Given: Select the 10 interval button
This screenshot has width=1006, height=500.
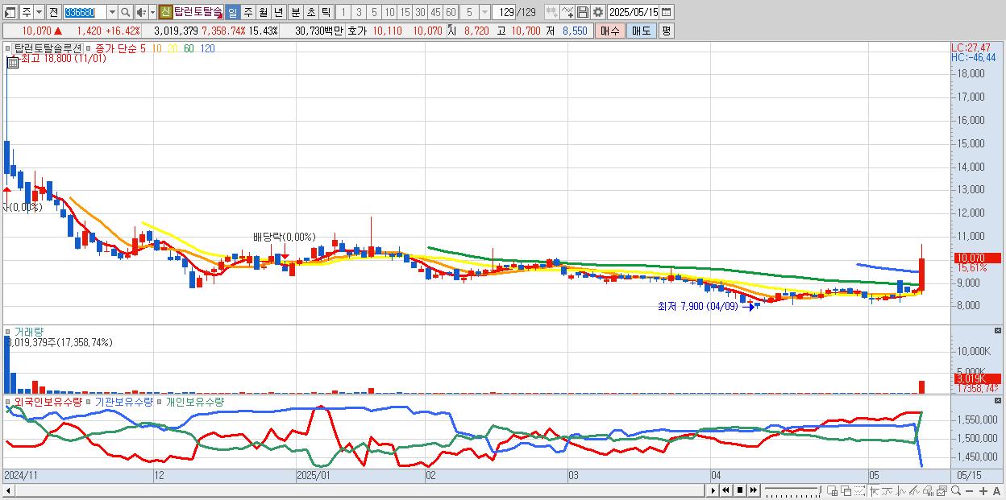Looking at the screenshot, I should coord(389,12).
